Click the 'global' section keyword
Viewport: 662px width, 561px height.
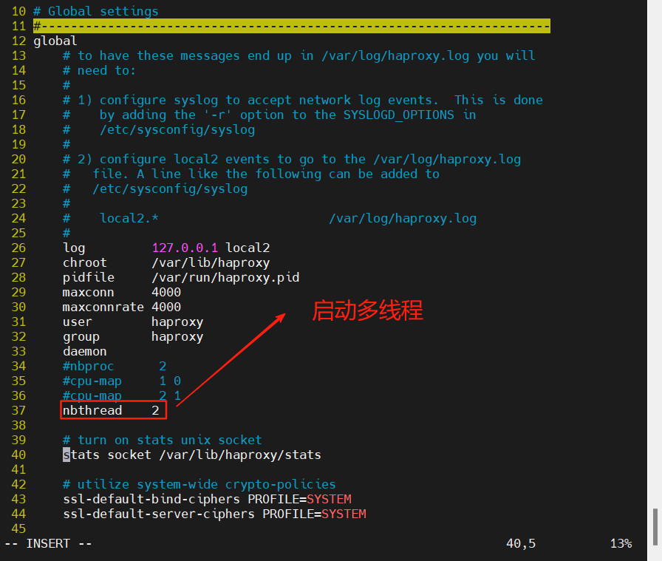pyautogui.click(x=55, y=41)
